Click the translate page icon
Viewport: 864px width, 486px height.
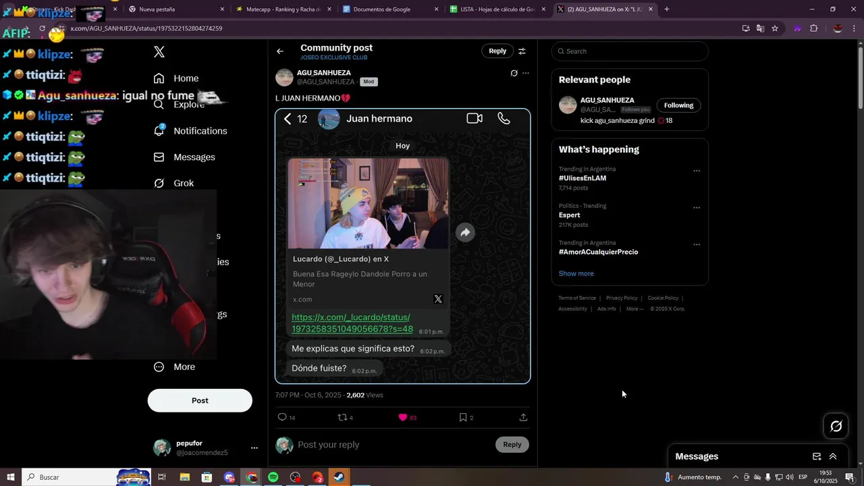(x=761, y=28)
